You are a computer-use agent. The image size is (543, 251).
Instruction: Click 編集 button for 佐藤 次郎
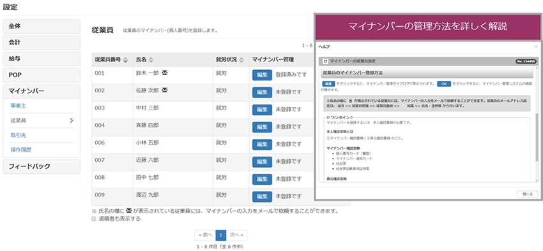pos(262,92)
